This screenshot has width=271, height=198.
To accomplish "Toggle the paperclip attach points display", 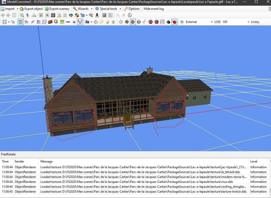I will 32,22.
